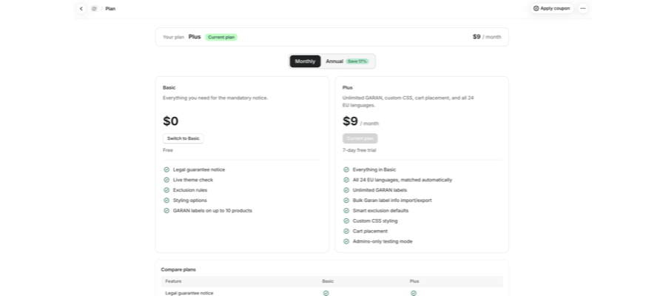Click check icon beside Styling options
The height and width of the screenshot is (296, 666).
[166, 200]
